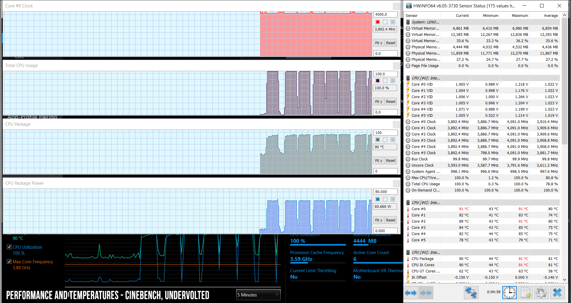The height and width of the screenshot is (303, 571).
Task: Toggle the light blue square option in Core #0 Clock graph
Action: click(393, 22)
